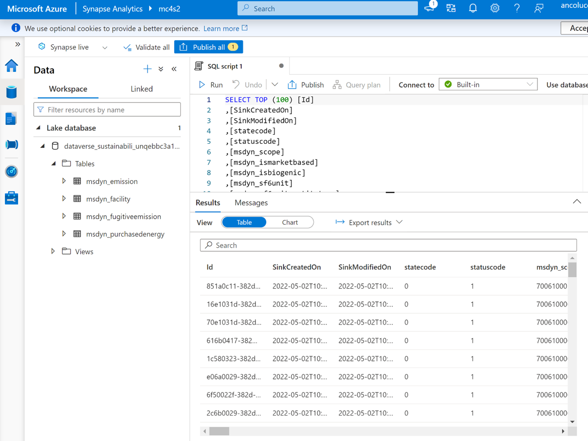Open the Home hub icon
Image resolution: width=588 pixels, height=441 pixels.
(12, 66)
